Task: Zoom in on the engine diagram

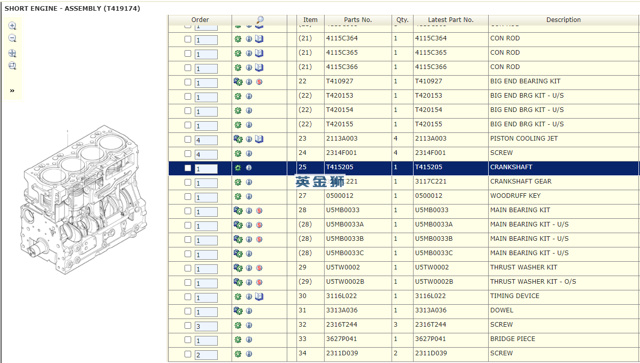Action: (x=12, y=26)
